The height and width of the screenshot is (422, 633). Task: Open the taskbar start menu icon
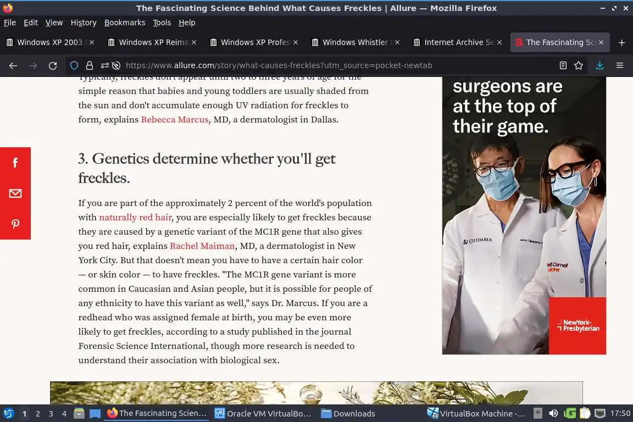[8, 414]
